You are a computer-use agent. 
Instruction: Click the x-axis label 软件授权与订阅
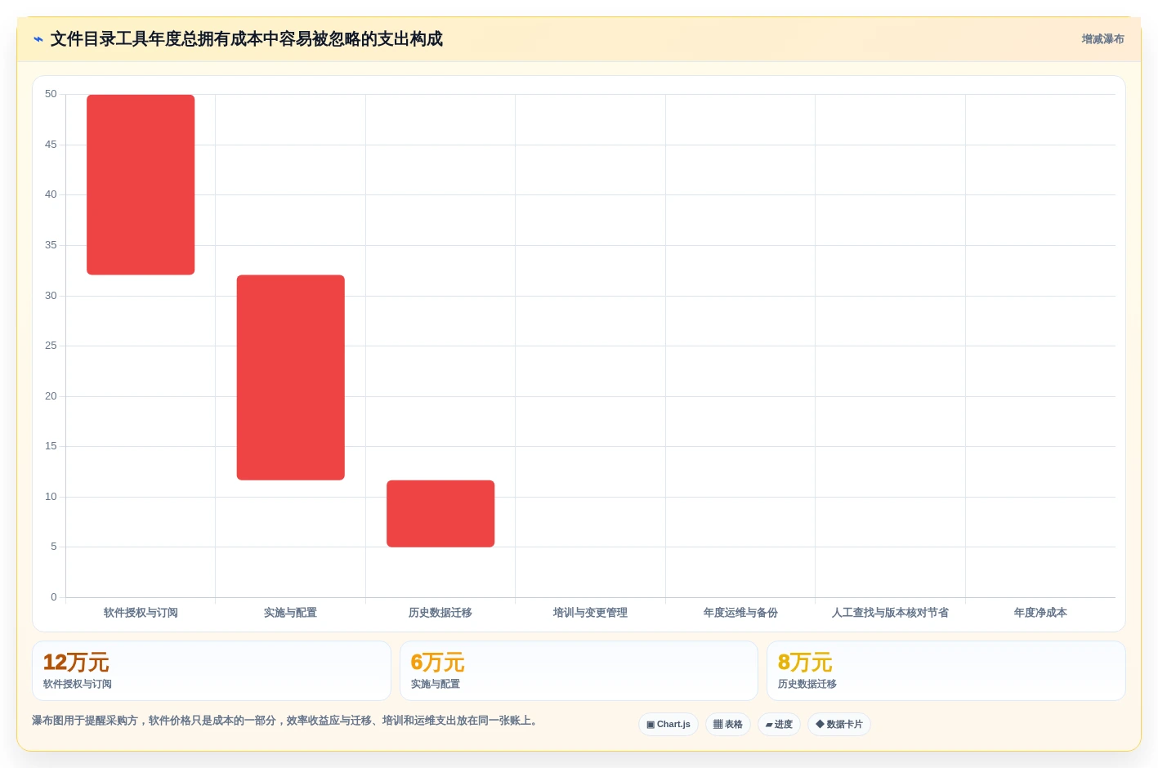(141, 613)
